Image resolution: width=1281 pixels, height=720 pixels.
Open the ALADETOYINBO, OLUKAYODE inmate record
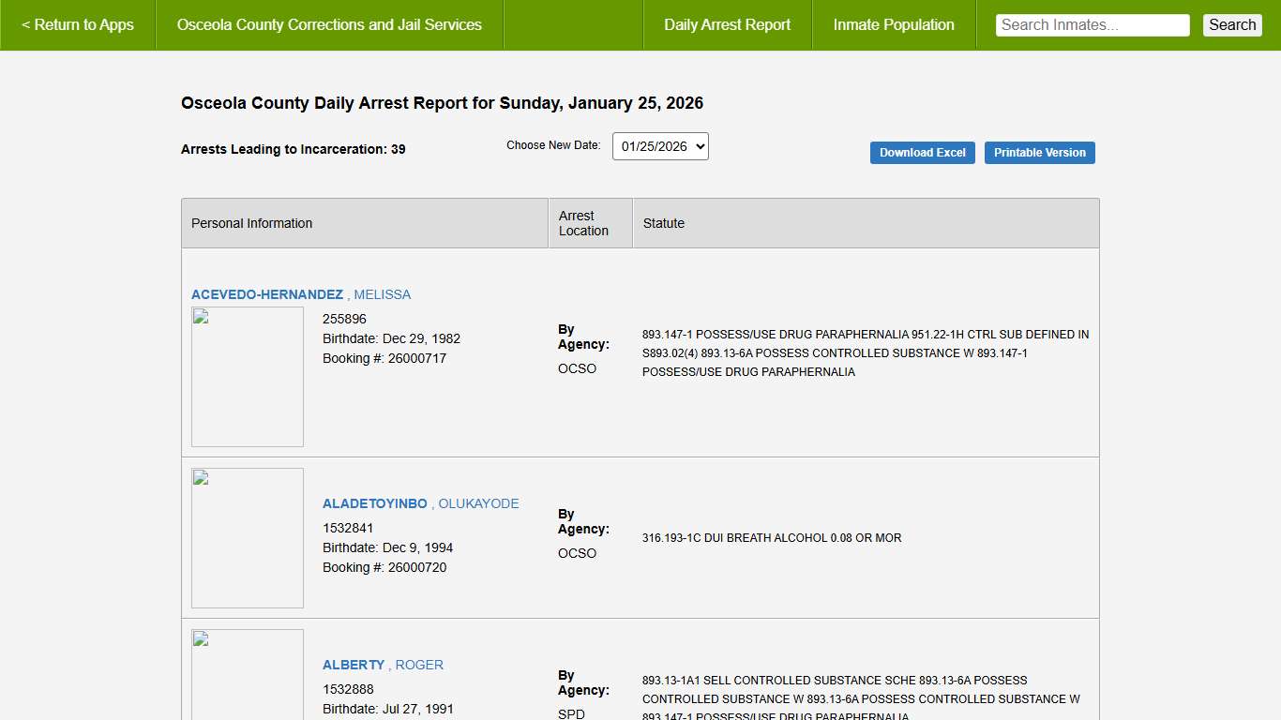[x=420, y=503]
